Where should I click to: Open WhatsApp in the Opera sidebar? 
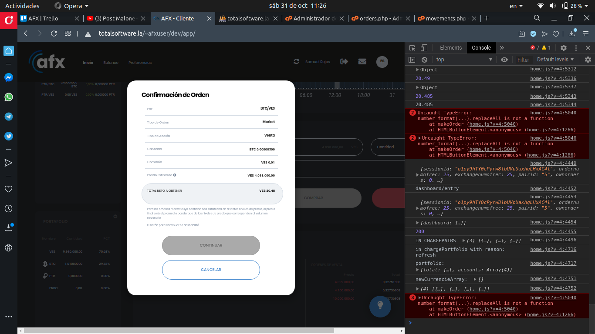9,97
